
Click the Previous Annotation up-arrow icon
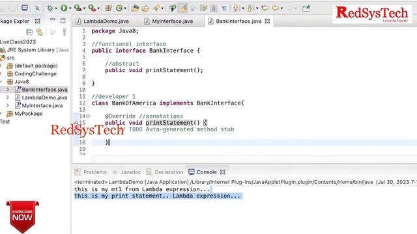(250, 8)
